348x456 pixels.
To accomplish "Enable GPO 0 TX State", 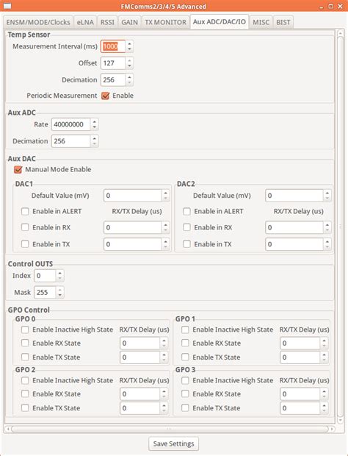I will 25,357.
